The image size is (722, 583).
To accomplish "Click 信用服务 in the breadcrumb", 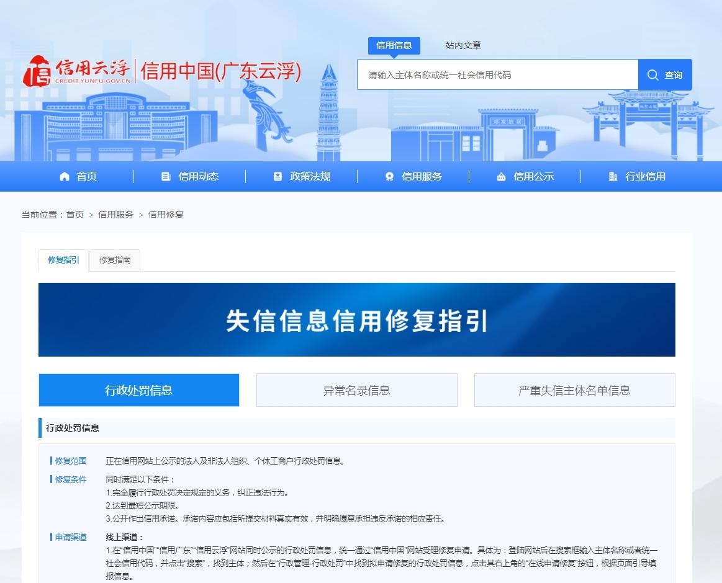I will click(115, 215).
